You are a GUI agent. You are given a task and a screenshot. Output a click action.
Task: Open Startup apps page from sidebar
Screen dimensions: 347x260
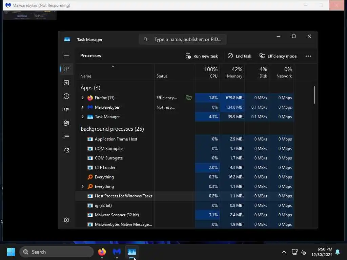click(66, 110)
